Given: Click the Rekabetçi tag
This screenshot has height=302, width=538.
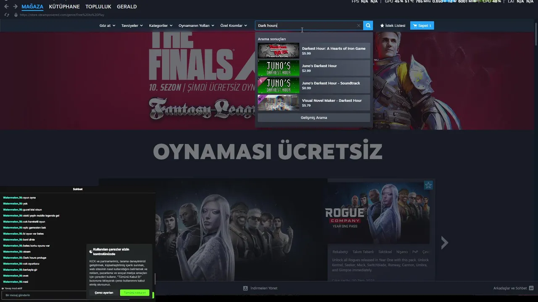Looking at the screenshot, I should click(340, 252).
